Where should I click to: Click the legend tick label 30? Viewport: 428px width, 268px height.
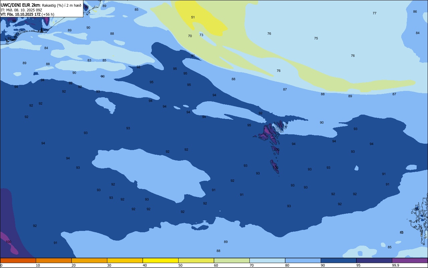tap(109, 265)
